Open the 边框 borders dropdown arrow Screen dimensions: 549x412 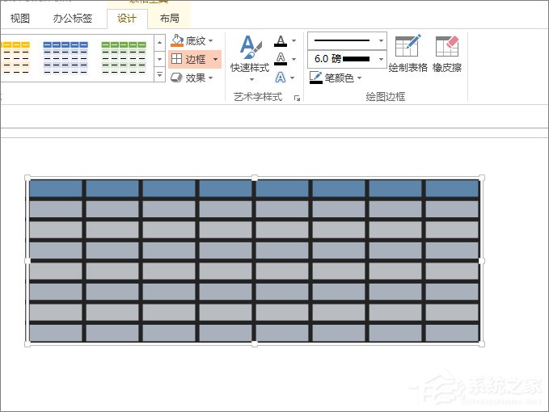[x=215, y=59]
